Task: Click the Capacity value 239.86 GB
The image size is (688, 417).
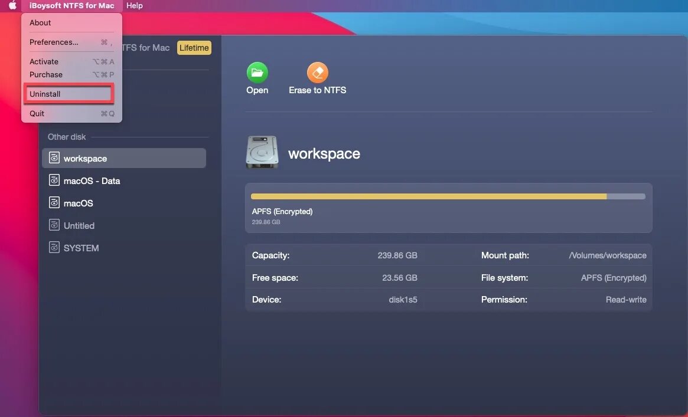Action: click(x=397, y=255)
